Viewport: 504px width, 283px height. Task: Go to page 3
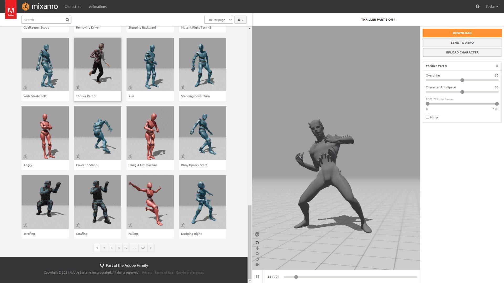pos(112,248)
